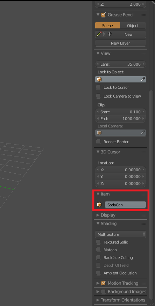
Task: Select the Scene grease pencil source
Action: click(107, 26)
